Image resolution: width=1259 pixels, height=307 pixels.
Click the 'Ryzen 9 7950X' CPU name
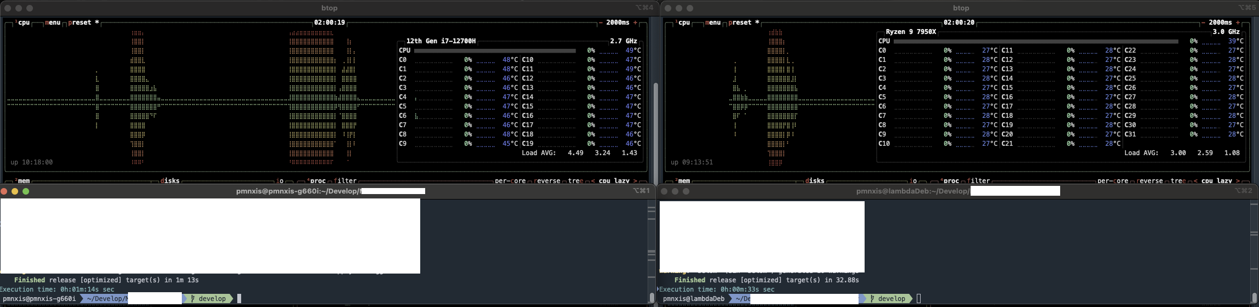point(911,32)
